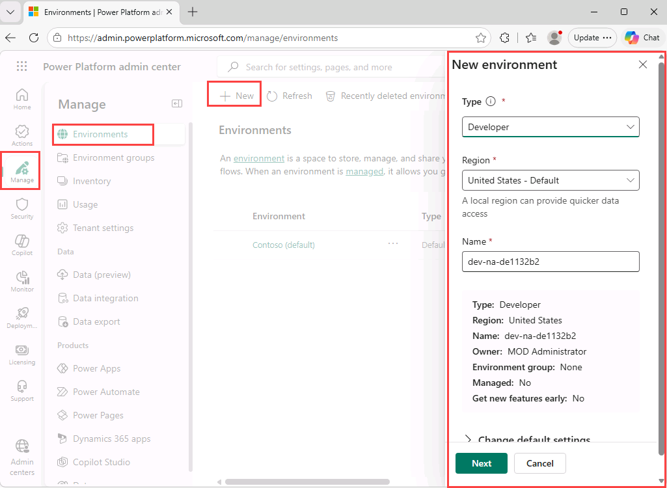Viewport: 667px width, 488px height.
Task: Click the browser address bar URL
Action: (x=203, y=38)
